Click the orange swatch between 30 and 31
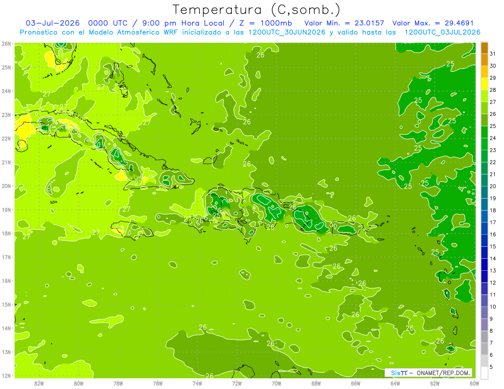504x389 pixels. coord(484,60)
